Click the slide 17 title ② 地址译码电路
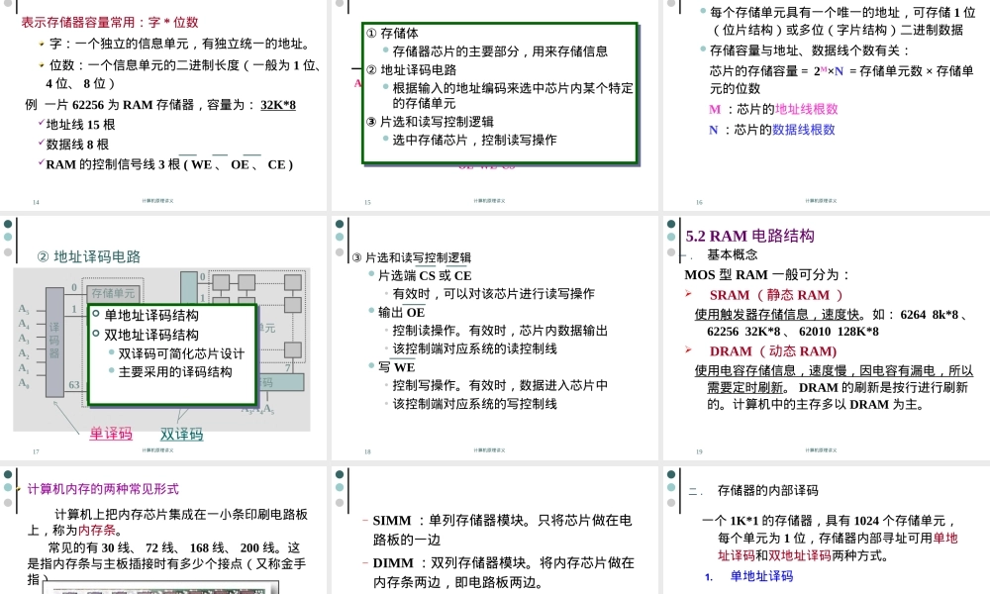 pyautogui.click(x=88, y=257)
